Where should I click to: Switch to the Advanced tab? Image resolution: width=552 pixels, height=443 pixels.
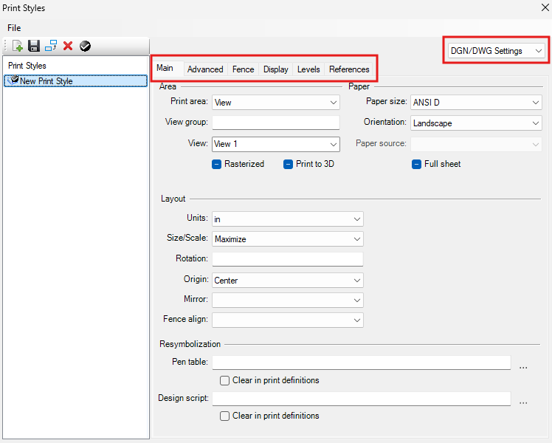(205, 69)
